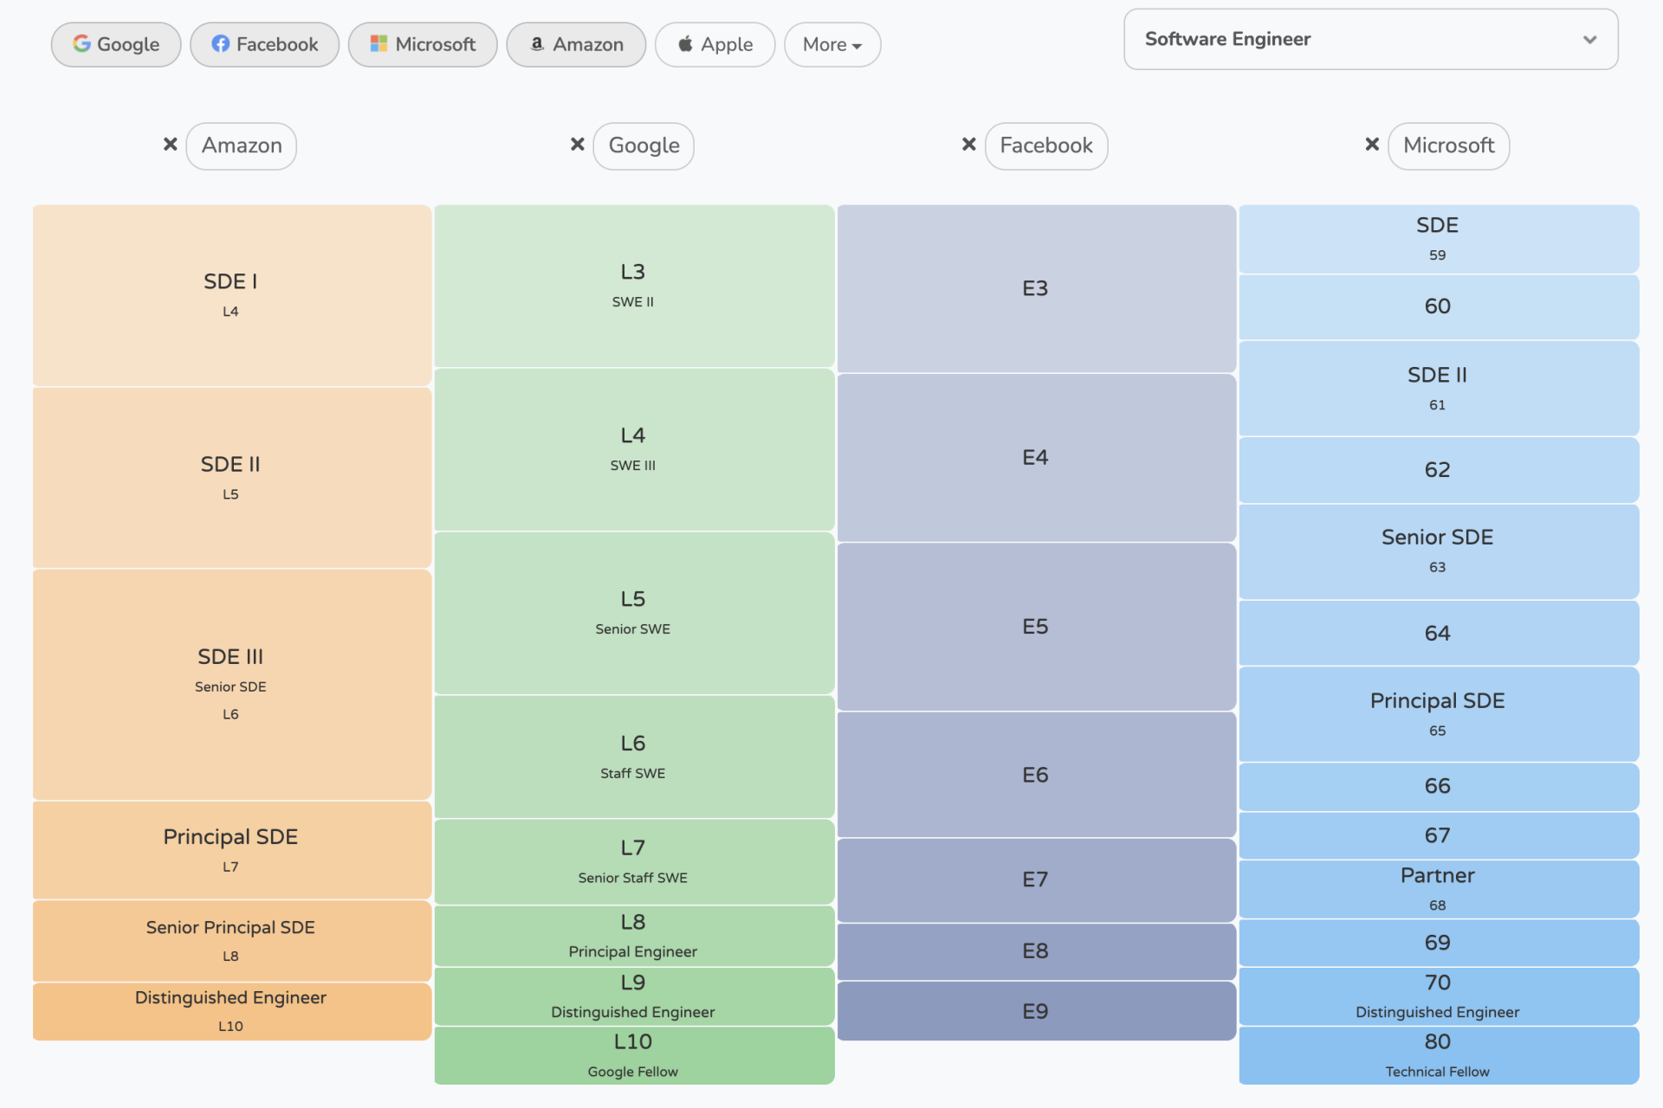The width and height of the screenshot is (1663, 1108).
Task: Remove Microsoft column with X icon
Action: tap(1372, 145)
